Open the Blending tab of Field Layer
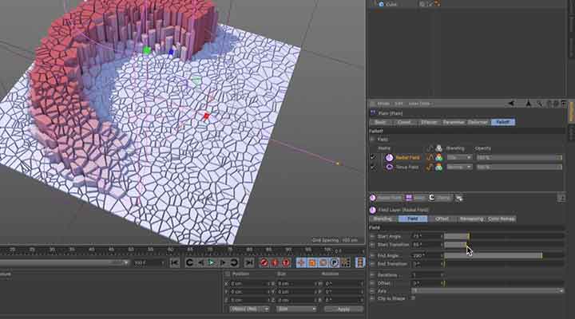The image size is (575, 319). tap(383, 219)
